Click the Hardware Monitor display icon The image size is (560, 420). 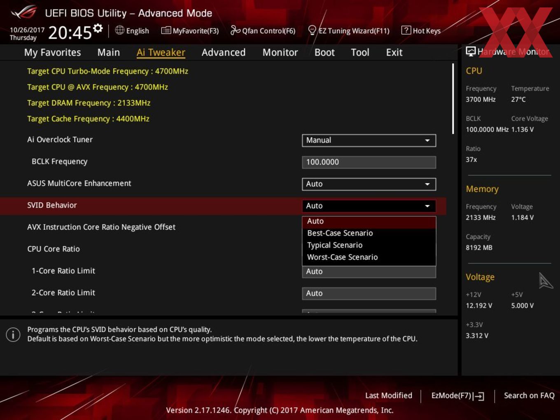coord(471,51)
